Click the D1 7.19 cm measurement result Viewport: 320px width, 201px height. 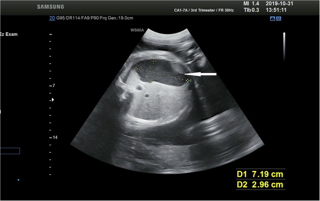pyautogui.click(x=260, y=174)
